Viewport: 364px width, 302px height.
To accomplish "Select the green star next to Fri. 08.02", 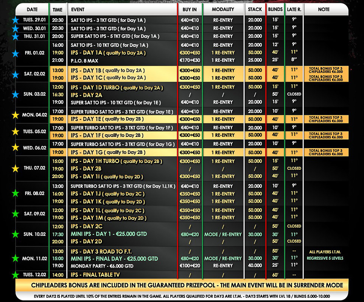I will (16, 194).
